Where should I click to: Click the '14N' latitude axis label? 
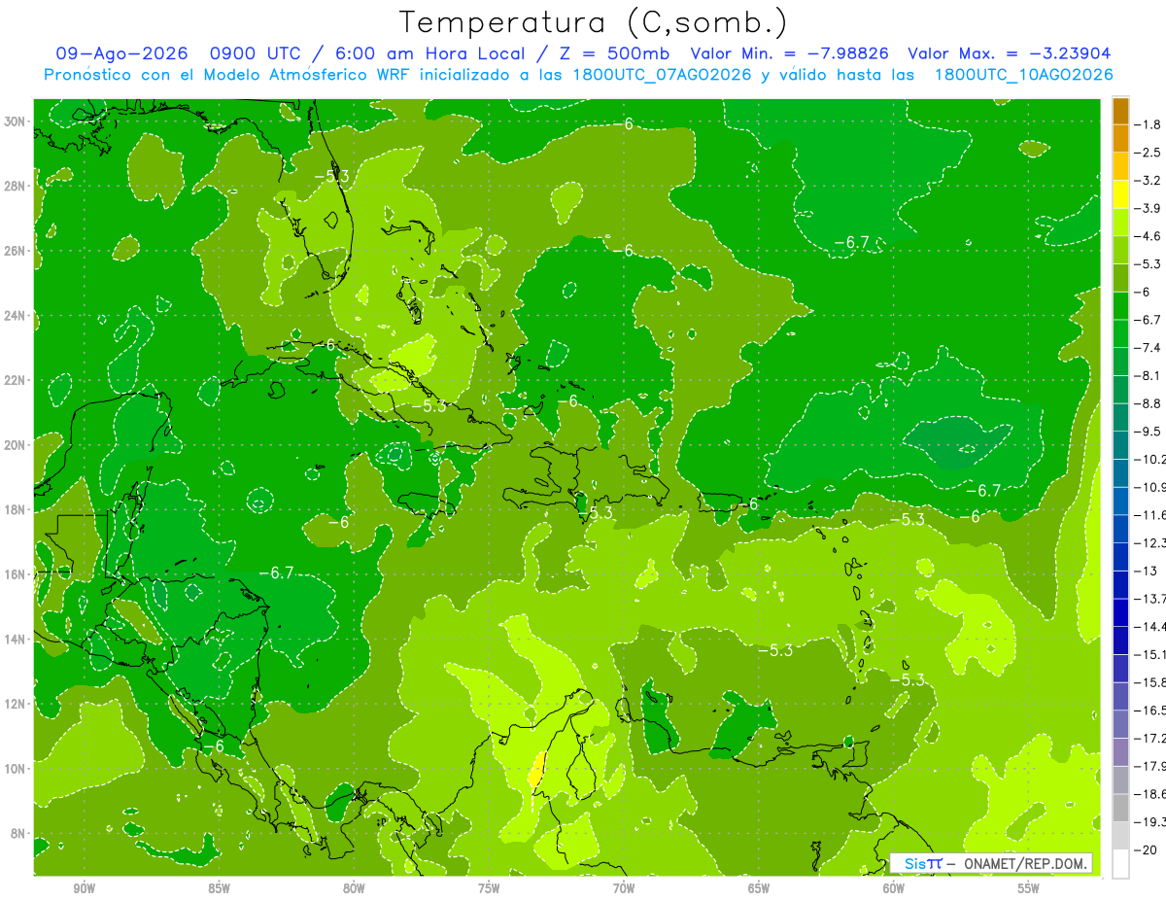pos(17,640)
